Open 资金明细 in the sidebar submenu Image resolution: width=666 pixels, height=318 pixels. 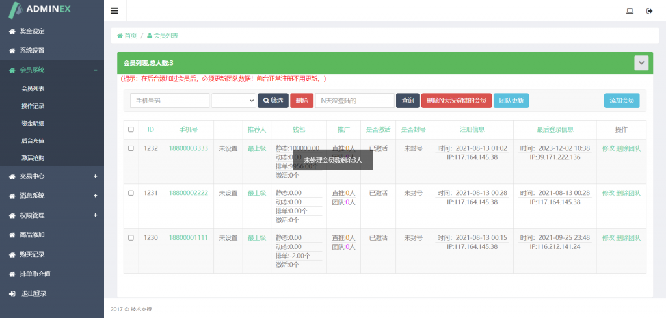(x=33, y=123)
